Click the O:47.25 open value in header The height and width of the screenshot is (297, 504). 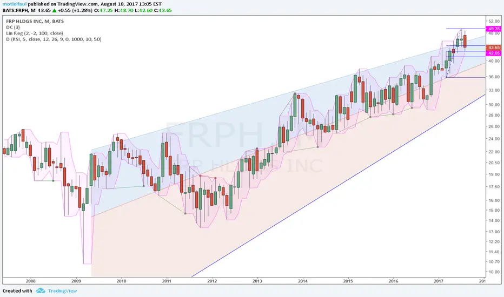tap(103, 10)
